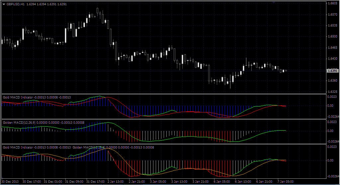340x185 pixels.
Task: Click the GBPUSD,H1 chart symbol label
Action: point(15,4)
